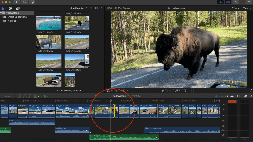Toggle solo headphones button
This screenshot has height=142, width=253.
[227, 96]
